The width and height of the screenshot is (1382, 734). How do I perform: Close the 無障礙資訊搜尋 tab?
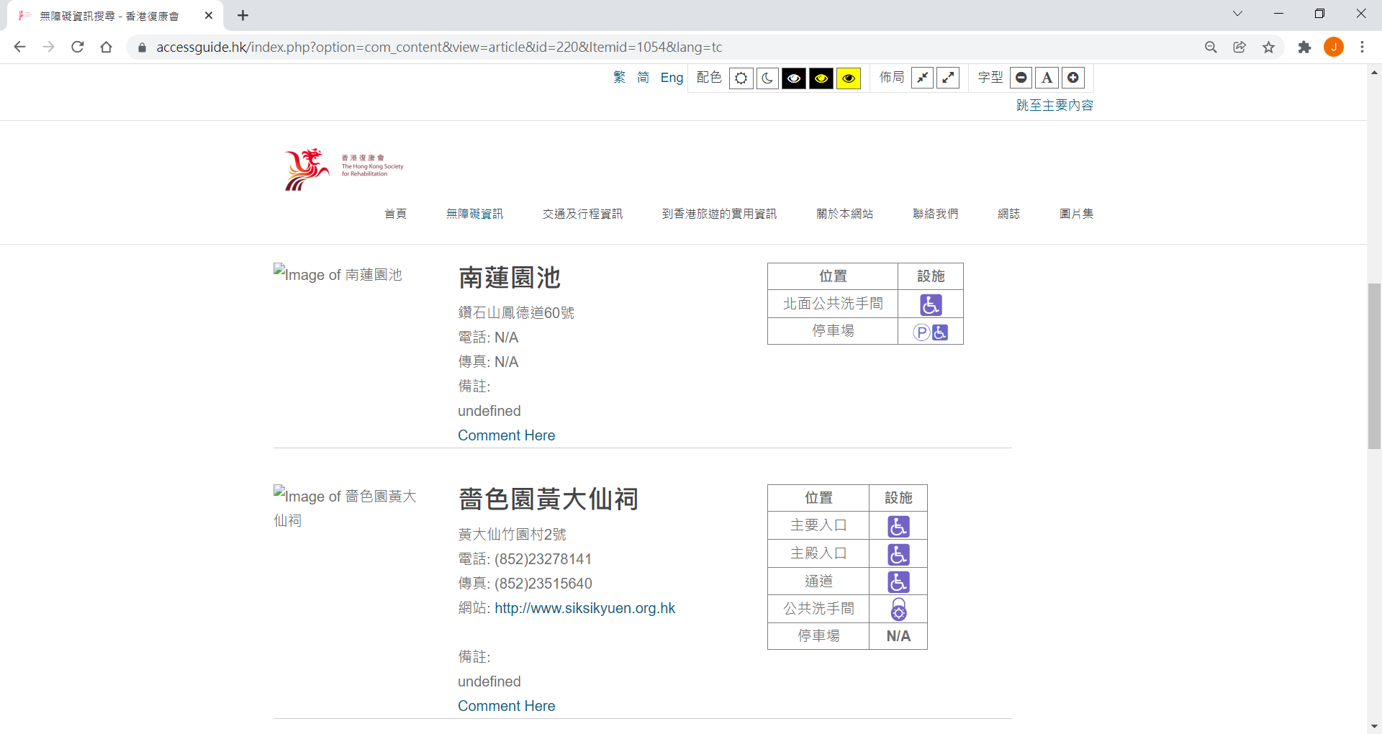pos(209,15)
